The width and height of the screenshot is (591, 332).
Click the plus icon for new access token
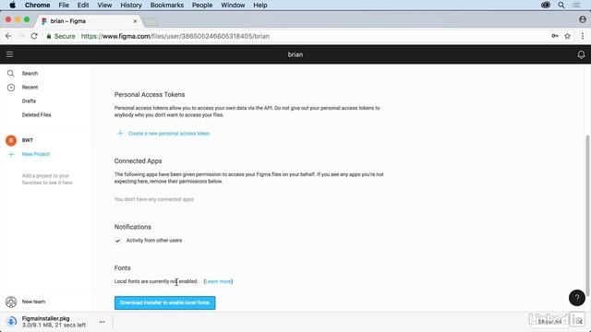pos(120,133)
